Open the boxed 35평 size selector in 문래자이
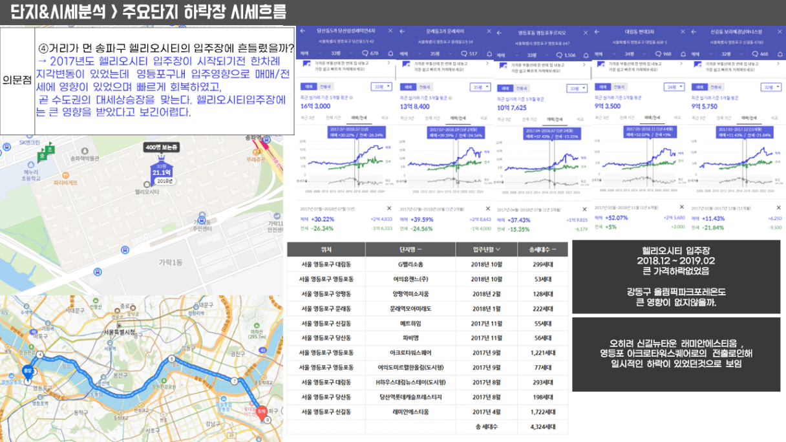 (x=480, y=86)
